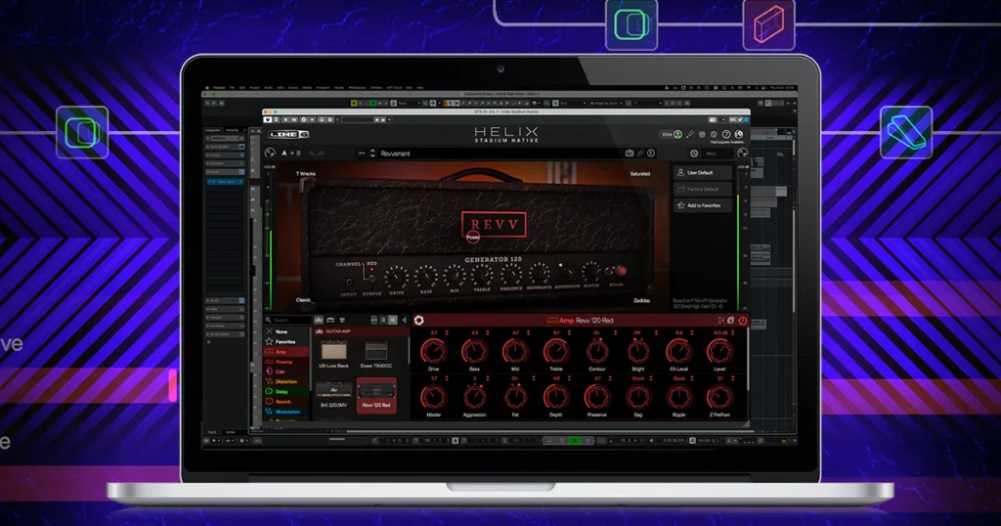Click the link icon beside preset name
Viewport: 1001px width, 526px height.
click(640, 153)
